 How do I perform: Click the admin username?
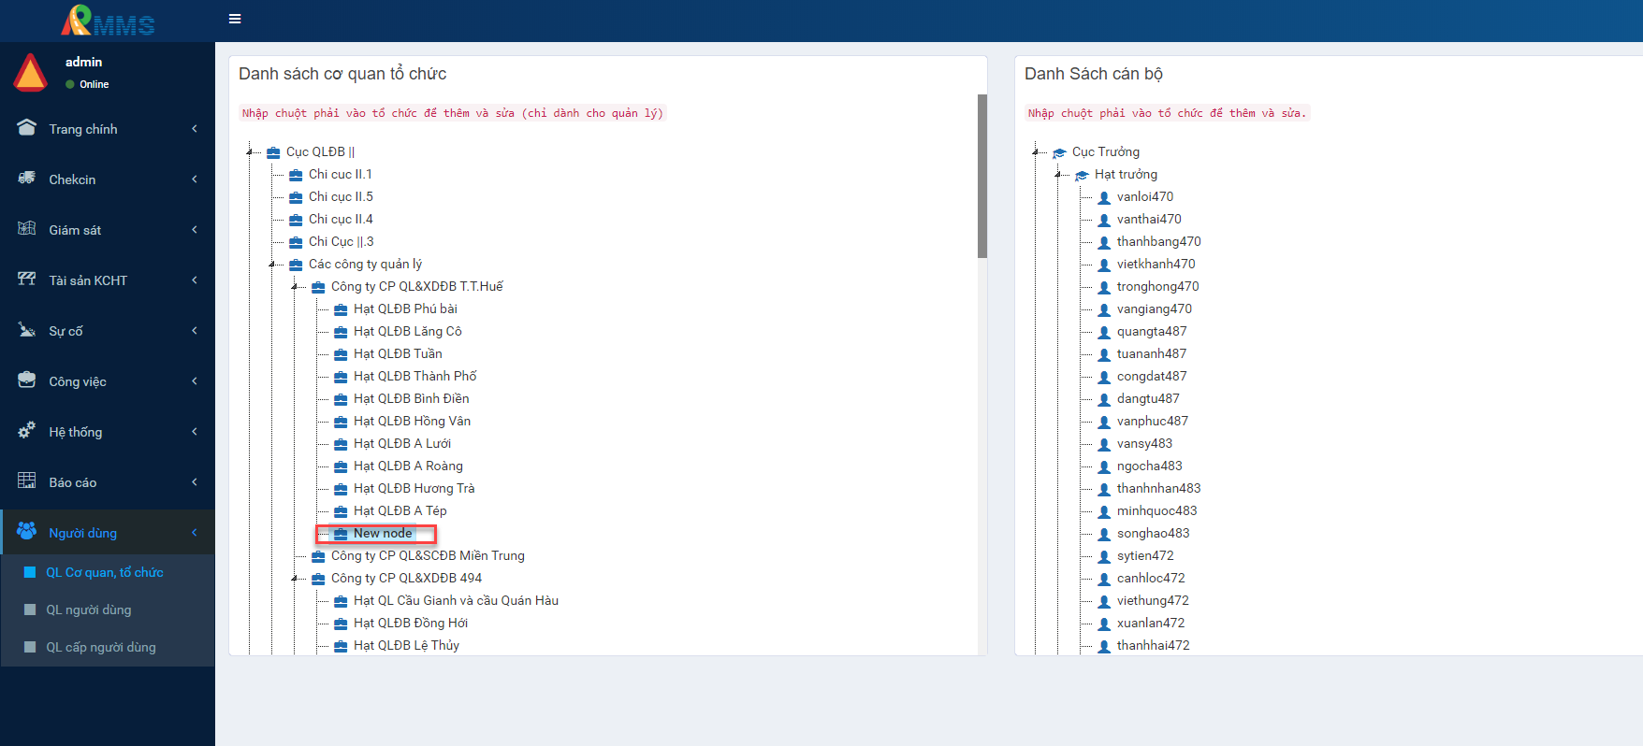pos(84,62)
